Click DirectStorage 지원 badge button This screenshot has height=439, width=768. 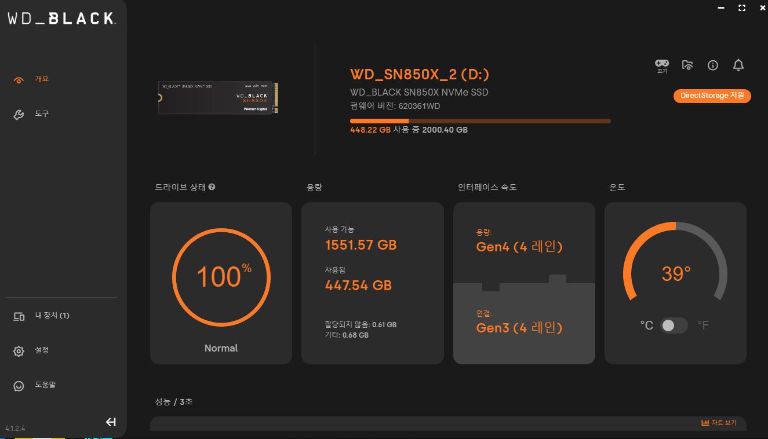tap(712, 96)
